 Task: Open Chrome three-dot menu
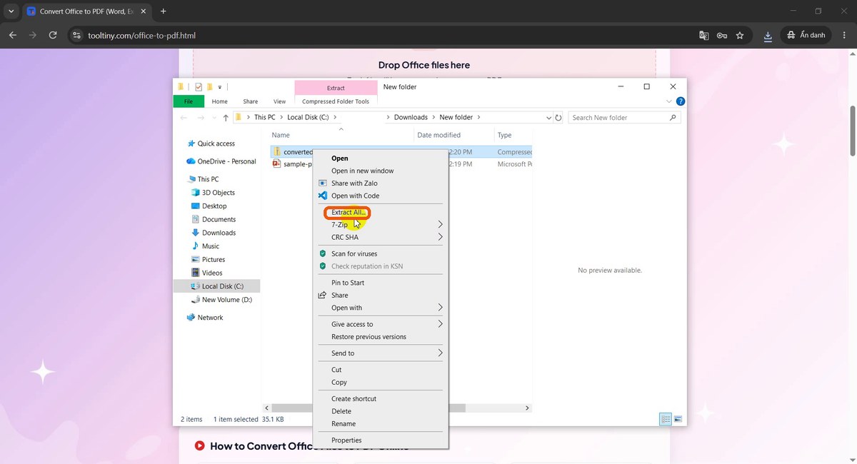coord(843,35)
